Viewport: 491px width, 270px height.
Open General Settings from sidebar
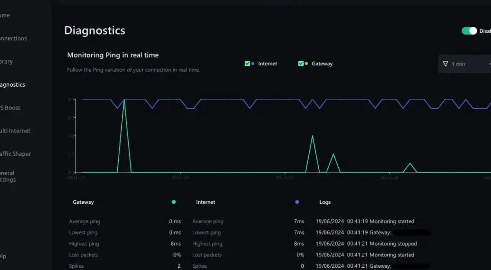pyautogui.click(x=8, y=177)
